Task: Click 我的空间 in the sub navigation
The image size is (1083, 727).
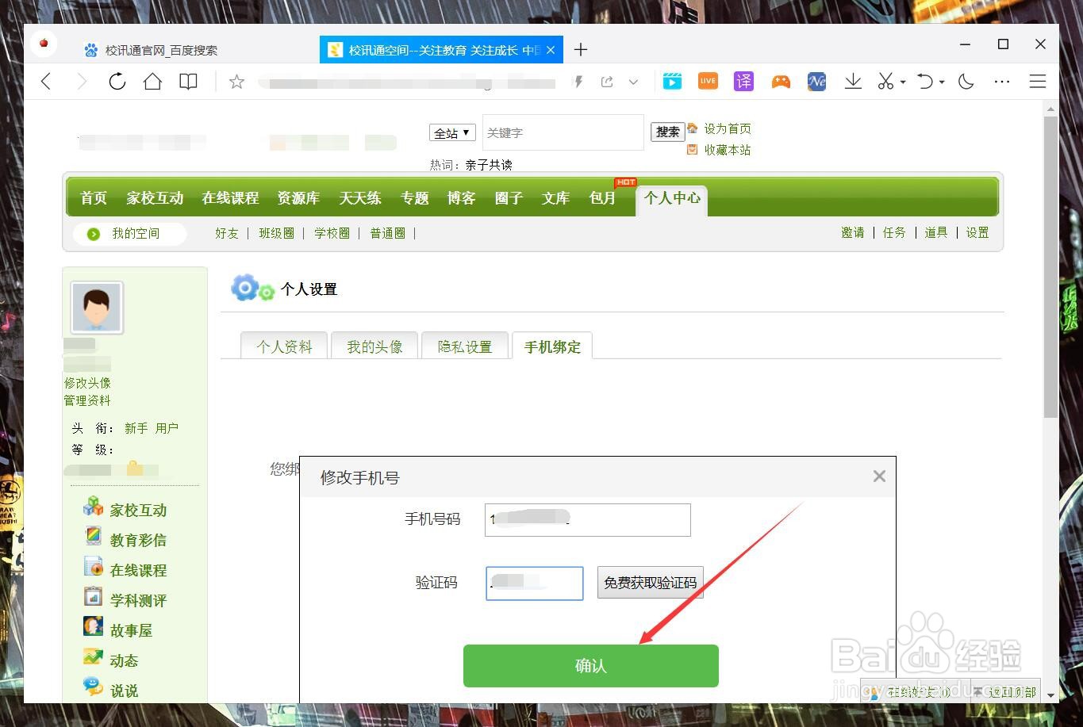Action: click(x=135, y=233)
